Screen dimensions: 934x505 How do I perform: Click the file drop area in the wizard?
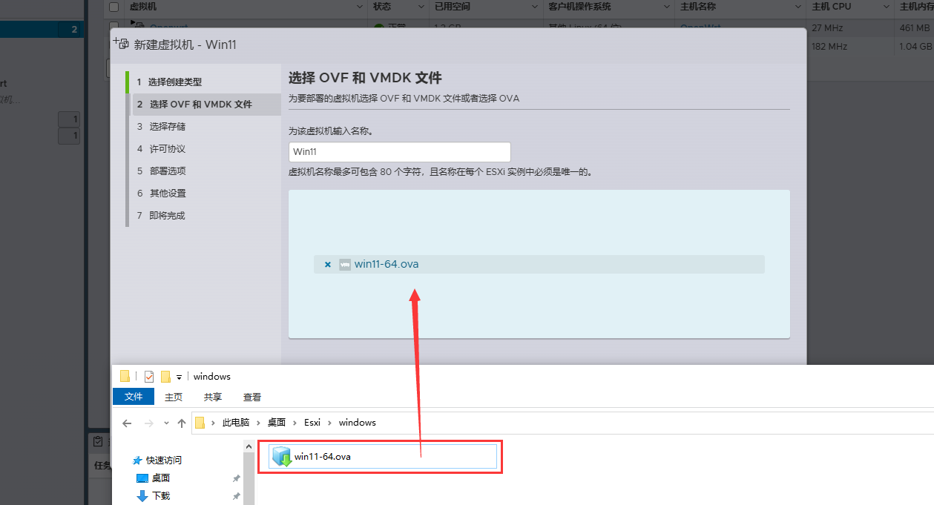(x=539, y=264)
